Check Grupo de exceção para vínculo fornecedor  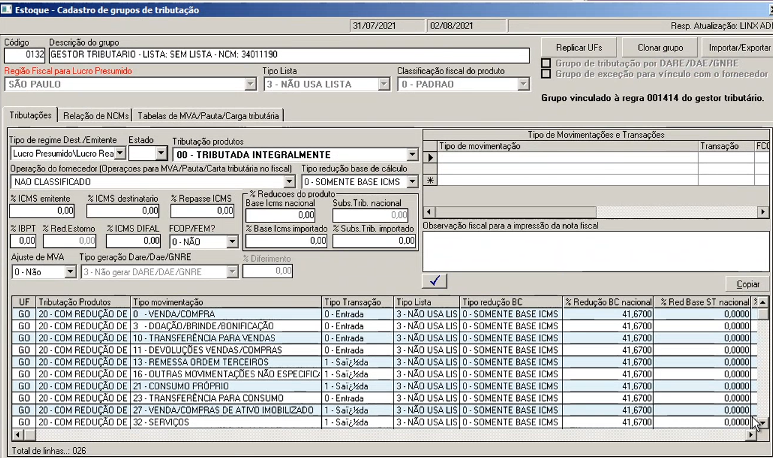click(546, 74)
